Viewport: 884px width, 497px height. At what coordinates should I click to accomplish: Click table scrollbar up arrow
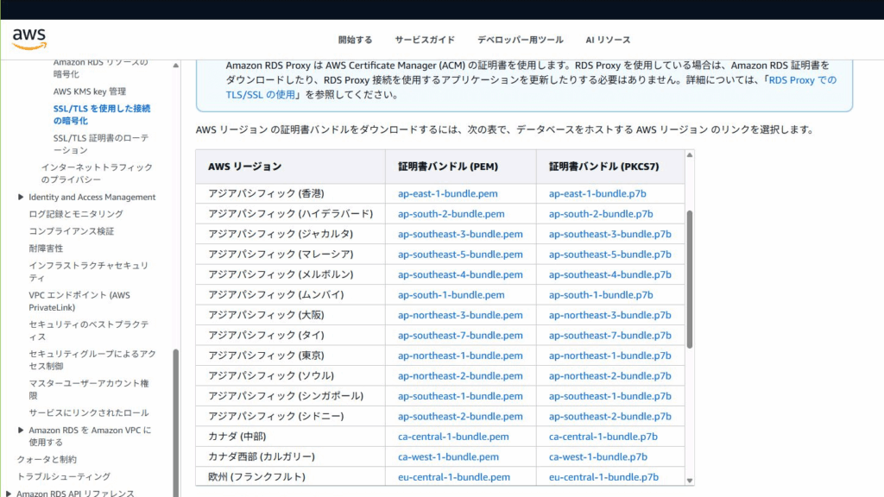690,155
